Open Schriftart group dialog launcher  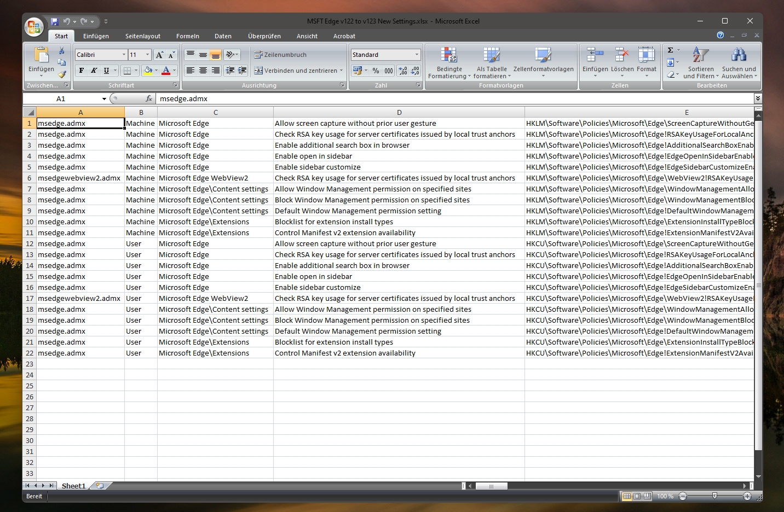[175, 85]
